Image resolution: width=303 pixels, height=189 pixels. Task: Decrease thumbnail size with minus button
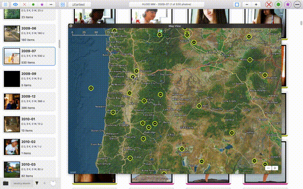[247, 4]
